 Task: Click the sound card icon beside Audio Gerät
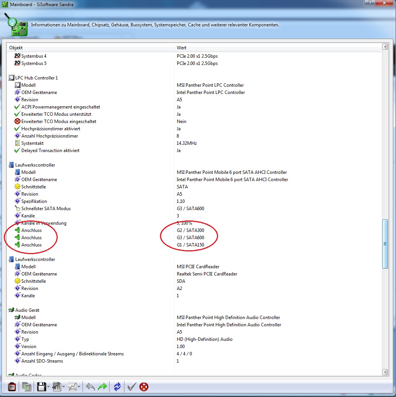[x=11, y=310]
